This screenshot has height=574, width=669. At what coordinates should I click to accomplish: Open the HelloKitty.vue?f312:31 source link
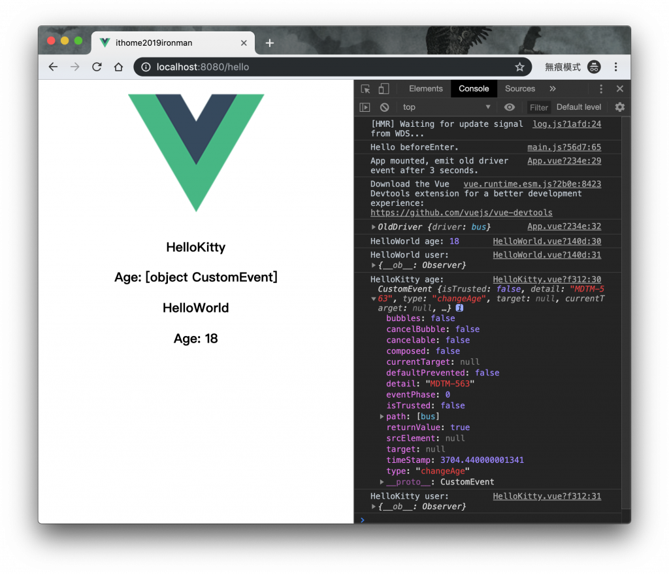point(547,496)
